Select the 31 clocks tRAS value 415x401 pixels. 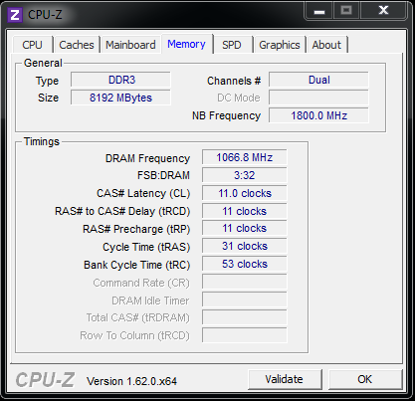pos(245,246)
